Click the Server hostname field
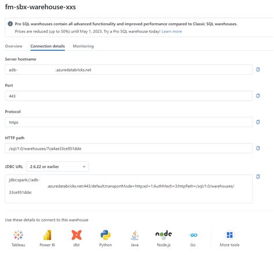 point(128,69)
